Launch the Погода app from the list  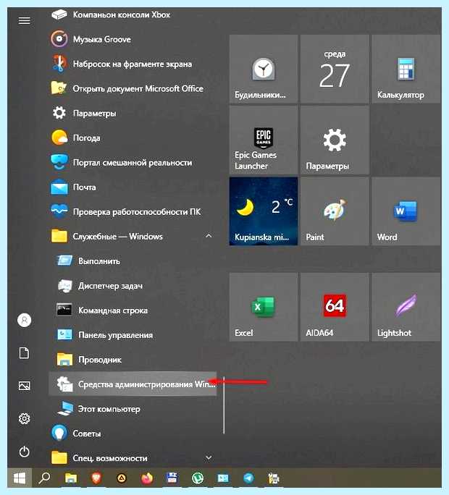coord(133,137)
